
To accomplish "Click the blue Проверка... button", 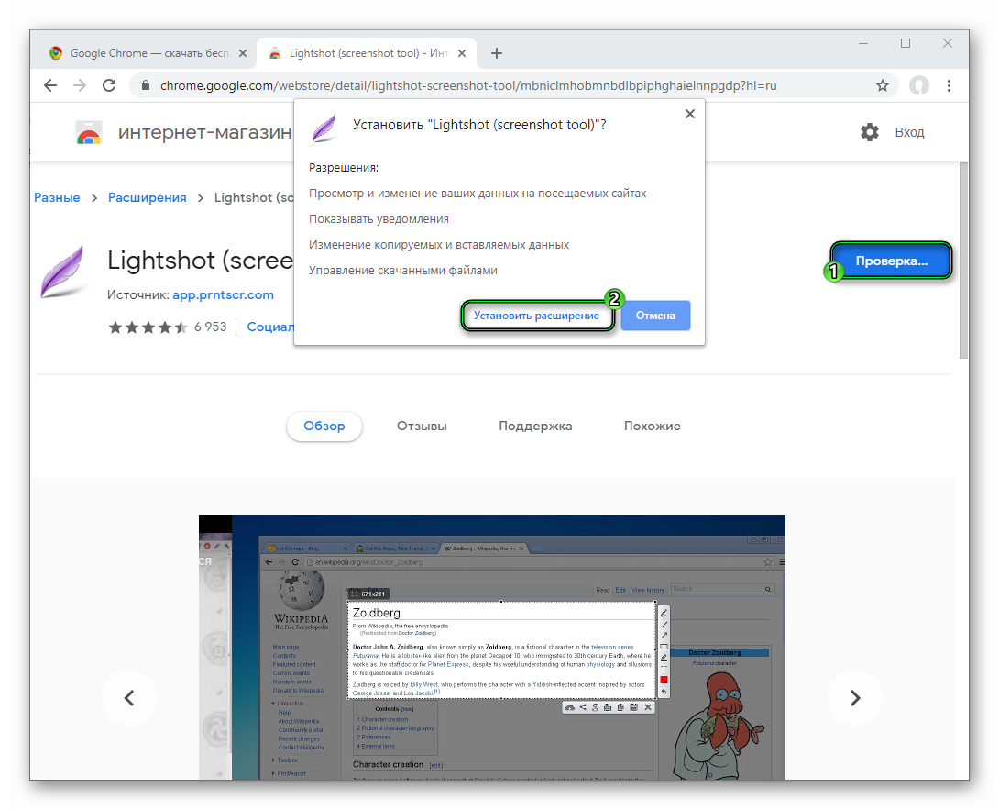I will tap(892, 261).
